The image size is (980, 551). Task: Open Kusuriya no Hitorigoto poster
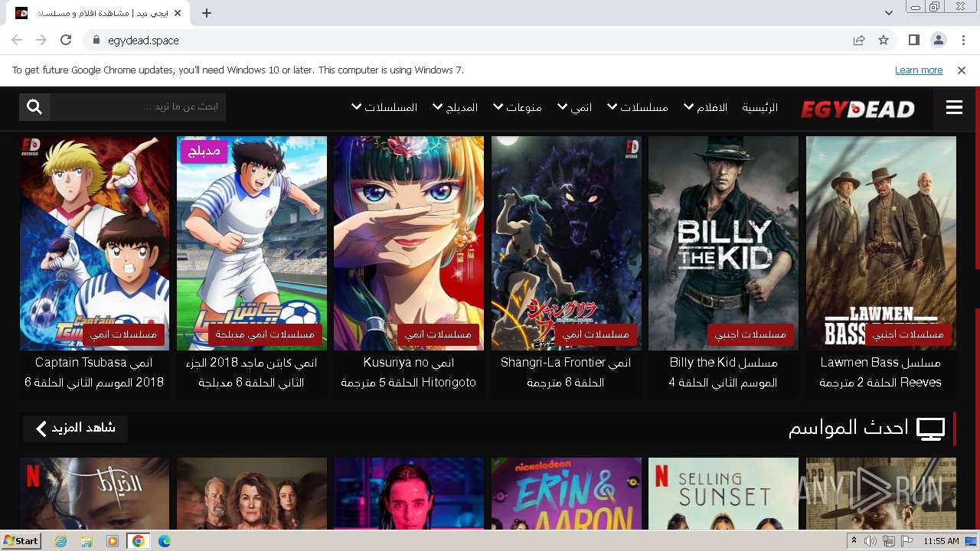tap(409, 243)
